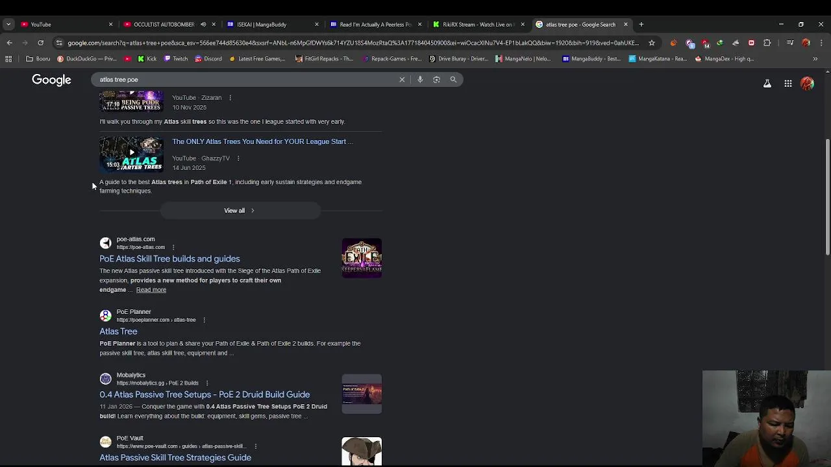Bookmark this page with the star icon

(652, 43)
